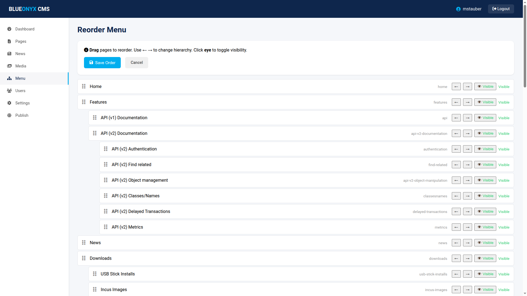
Task: Go to the Media section in sidebar
Action: [x=21, y=66]
